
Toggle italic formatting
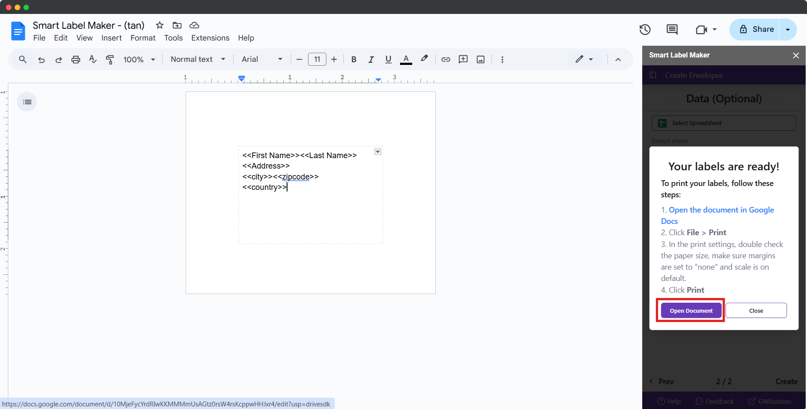click(371, 60)
